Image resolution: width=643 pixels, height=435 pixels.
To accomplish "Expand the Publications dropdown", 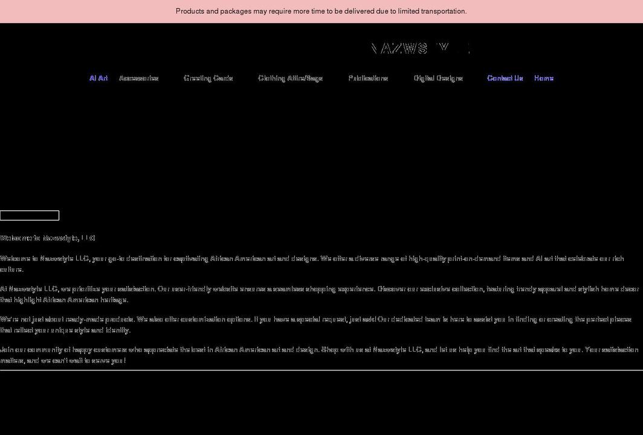I will (x=369, y=78).
